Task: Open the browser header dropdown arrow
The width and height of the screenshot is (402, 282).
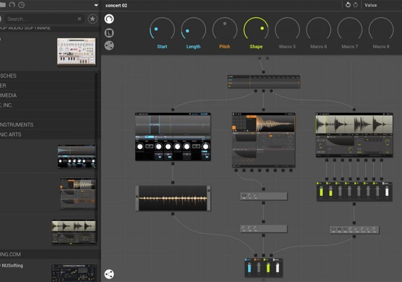Action: [x=96, y=5]
